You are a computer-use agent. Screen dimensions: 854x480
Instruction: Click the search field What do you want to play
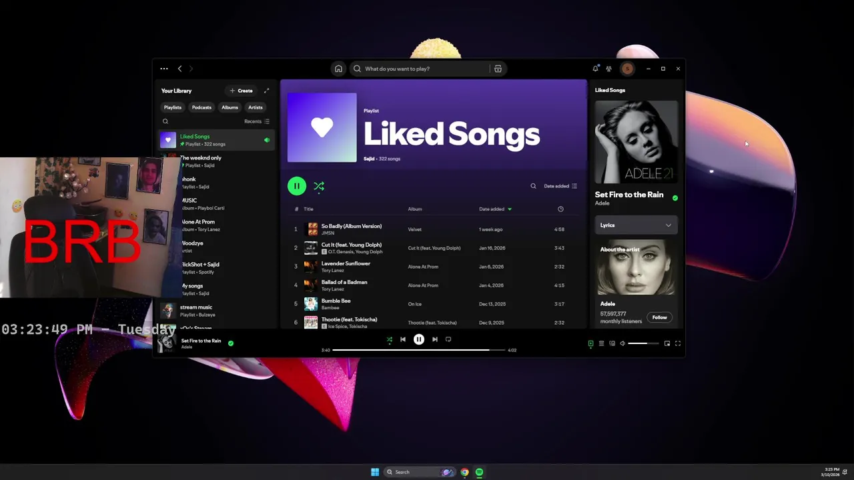pyautogui.click(x=420, y=69)
